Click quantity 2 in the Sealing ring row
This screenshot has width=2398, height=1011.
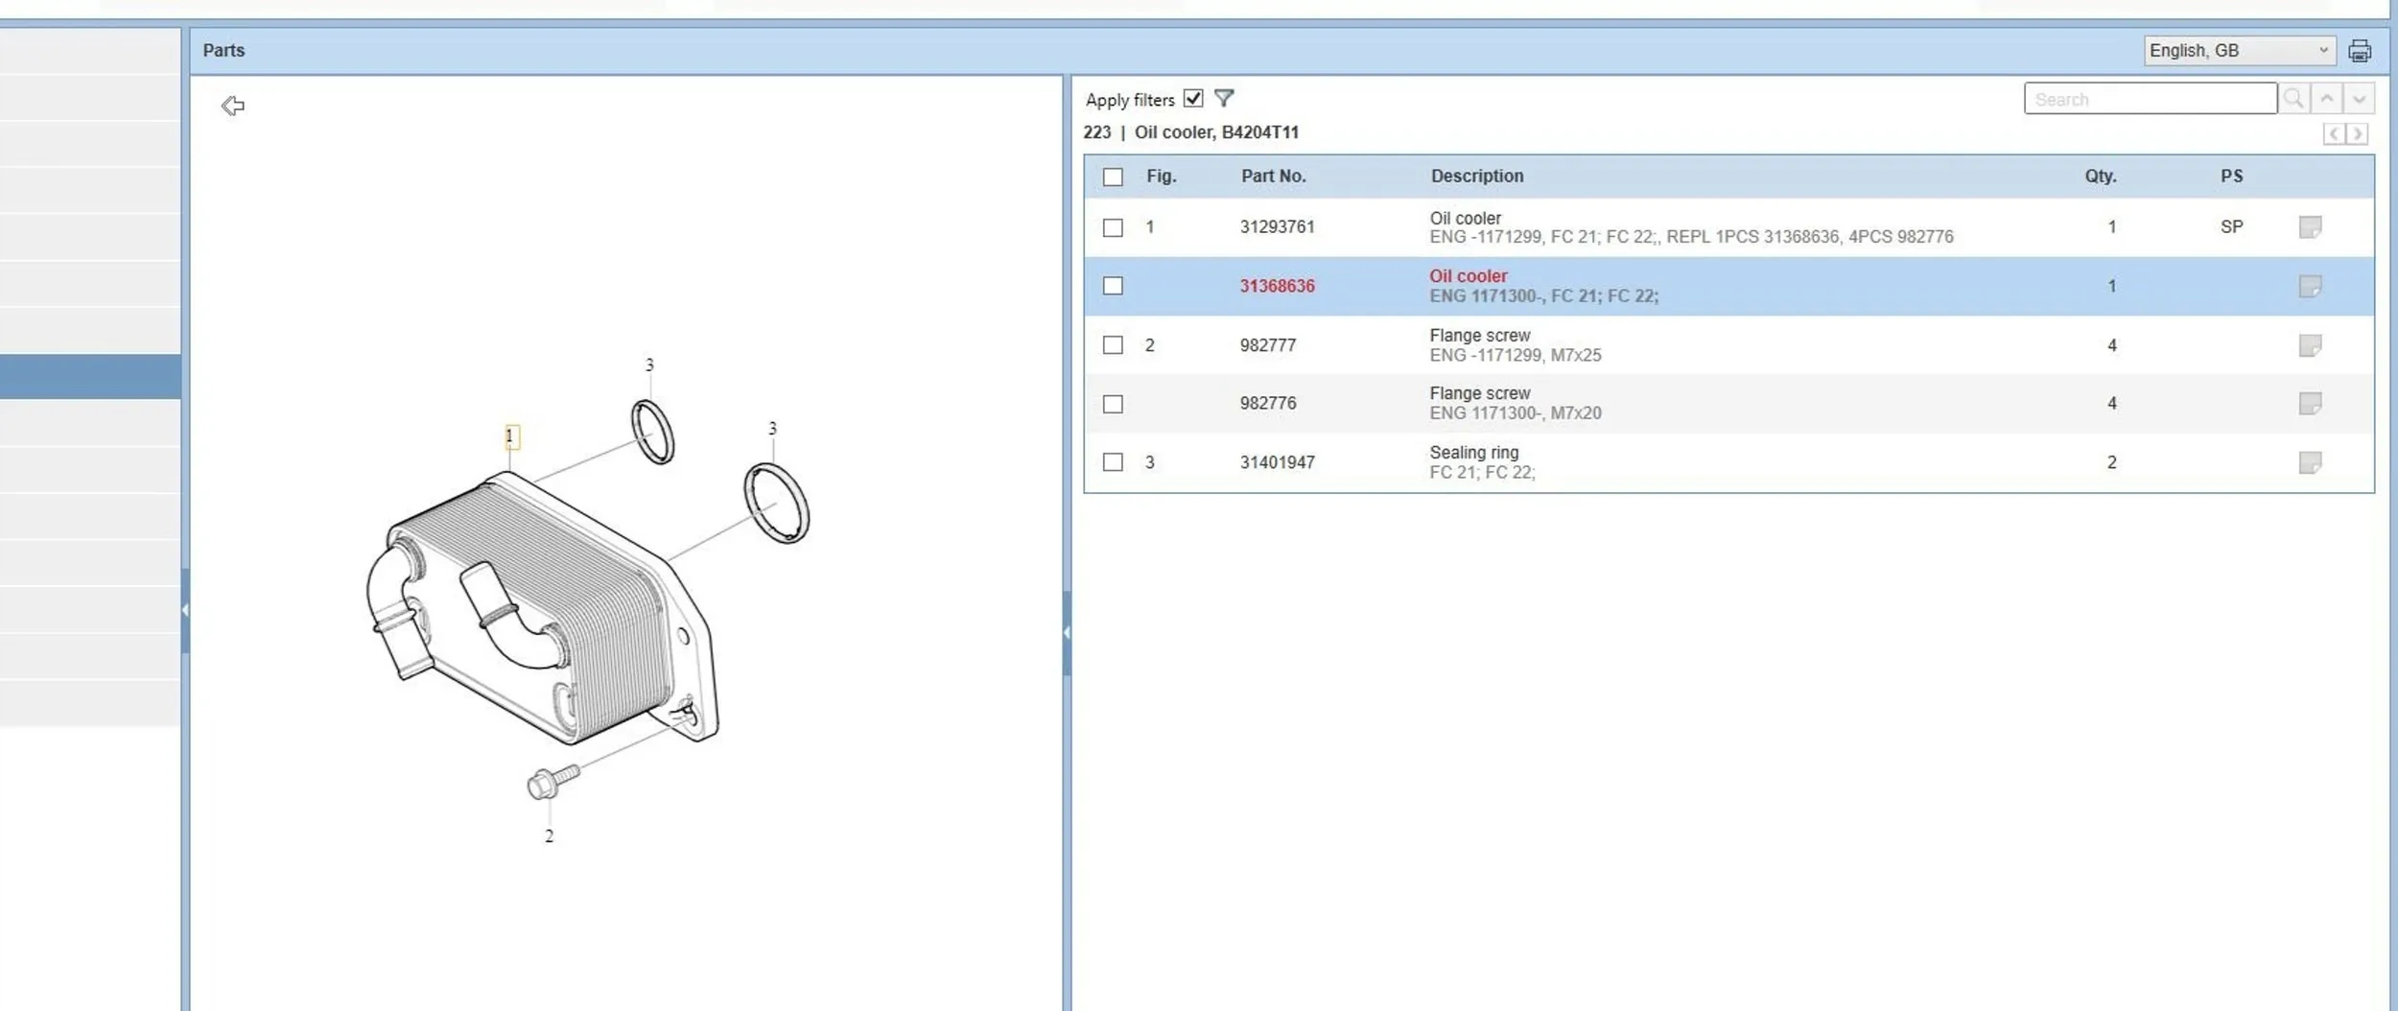coord(2111,462)
